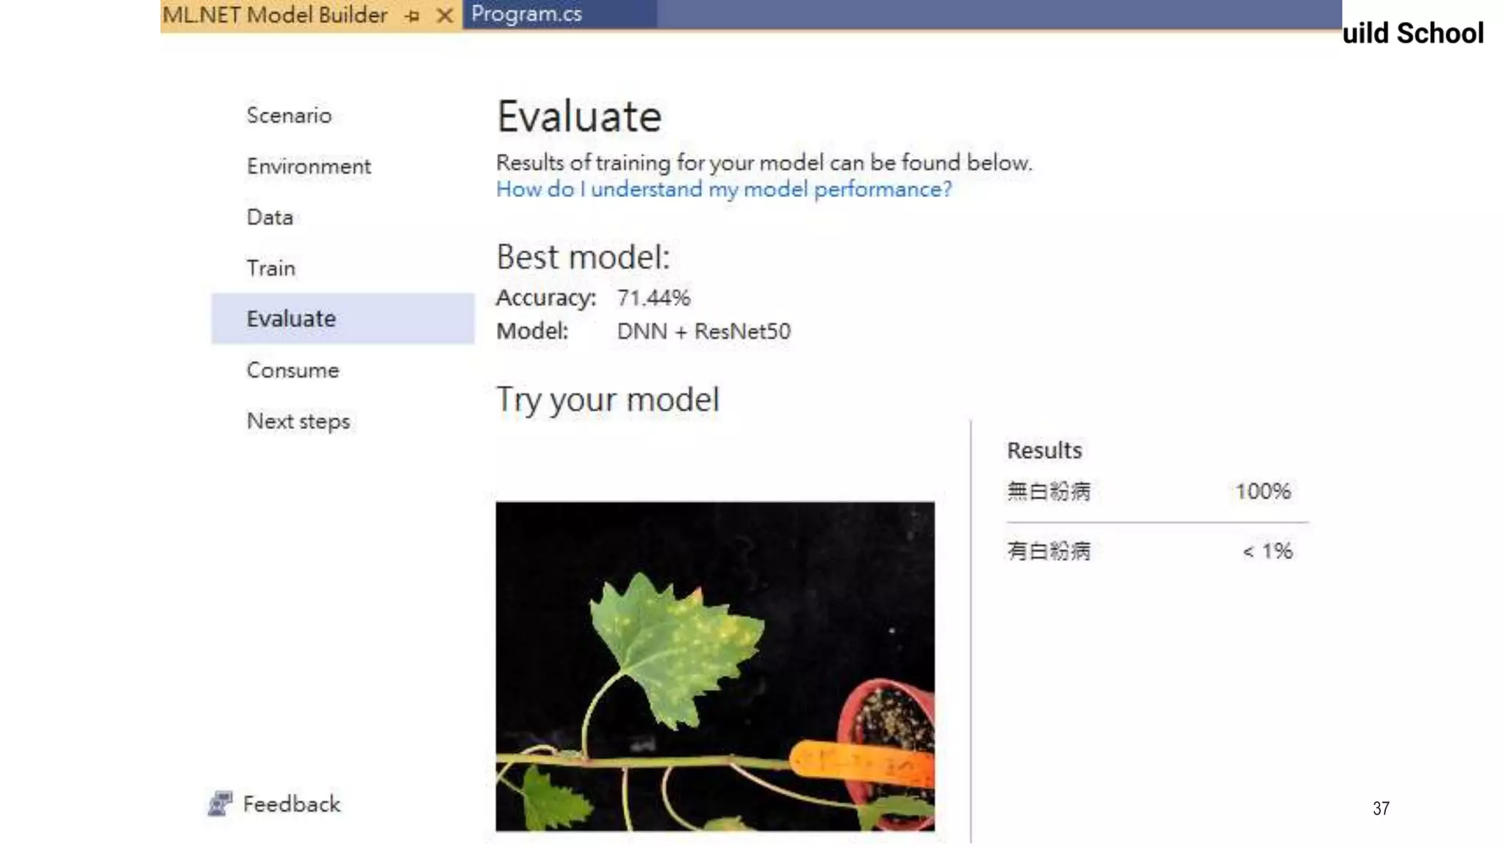Select the Environment step

(x=309, y=166)
